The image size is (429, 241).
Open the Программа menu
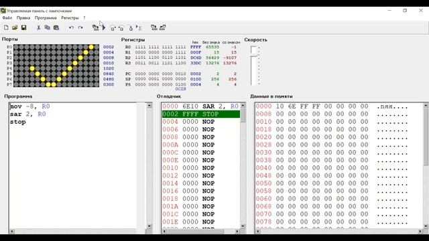click(x=46, y=18)
